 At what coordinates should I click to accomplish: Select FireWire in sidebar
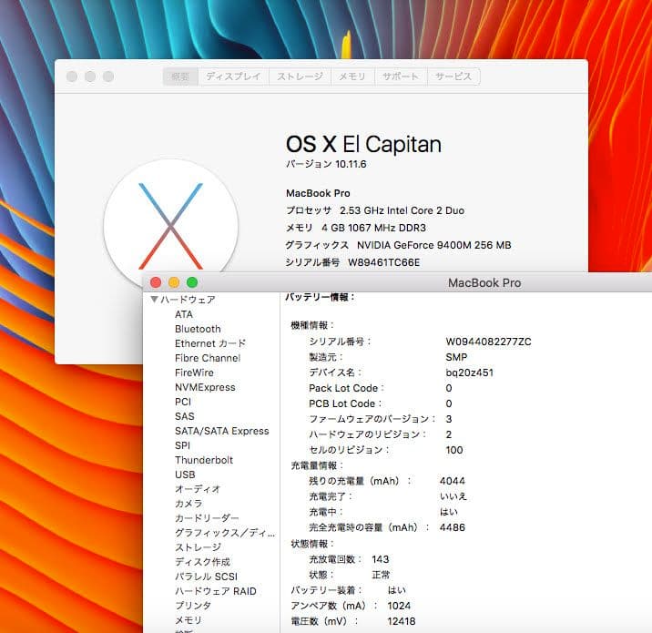tap(194, 373)
